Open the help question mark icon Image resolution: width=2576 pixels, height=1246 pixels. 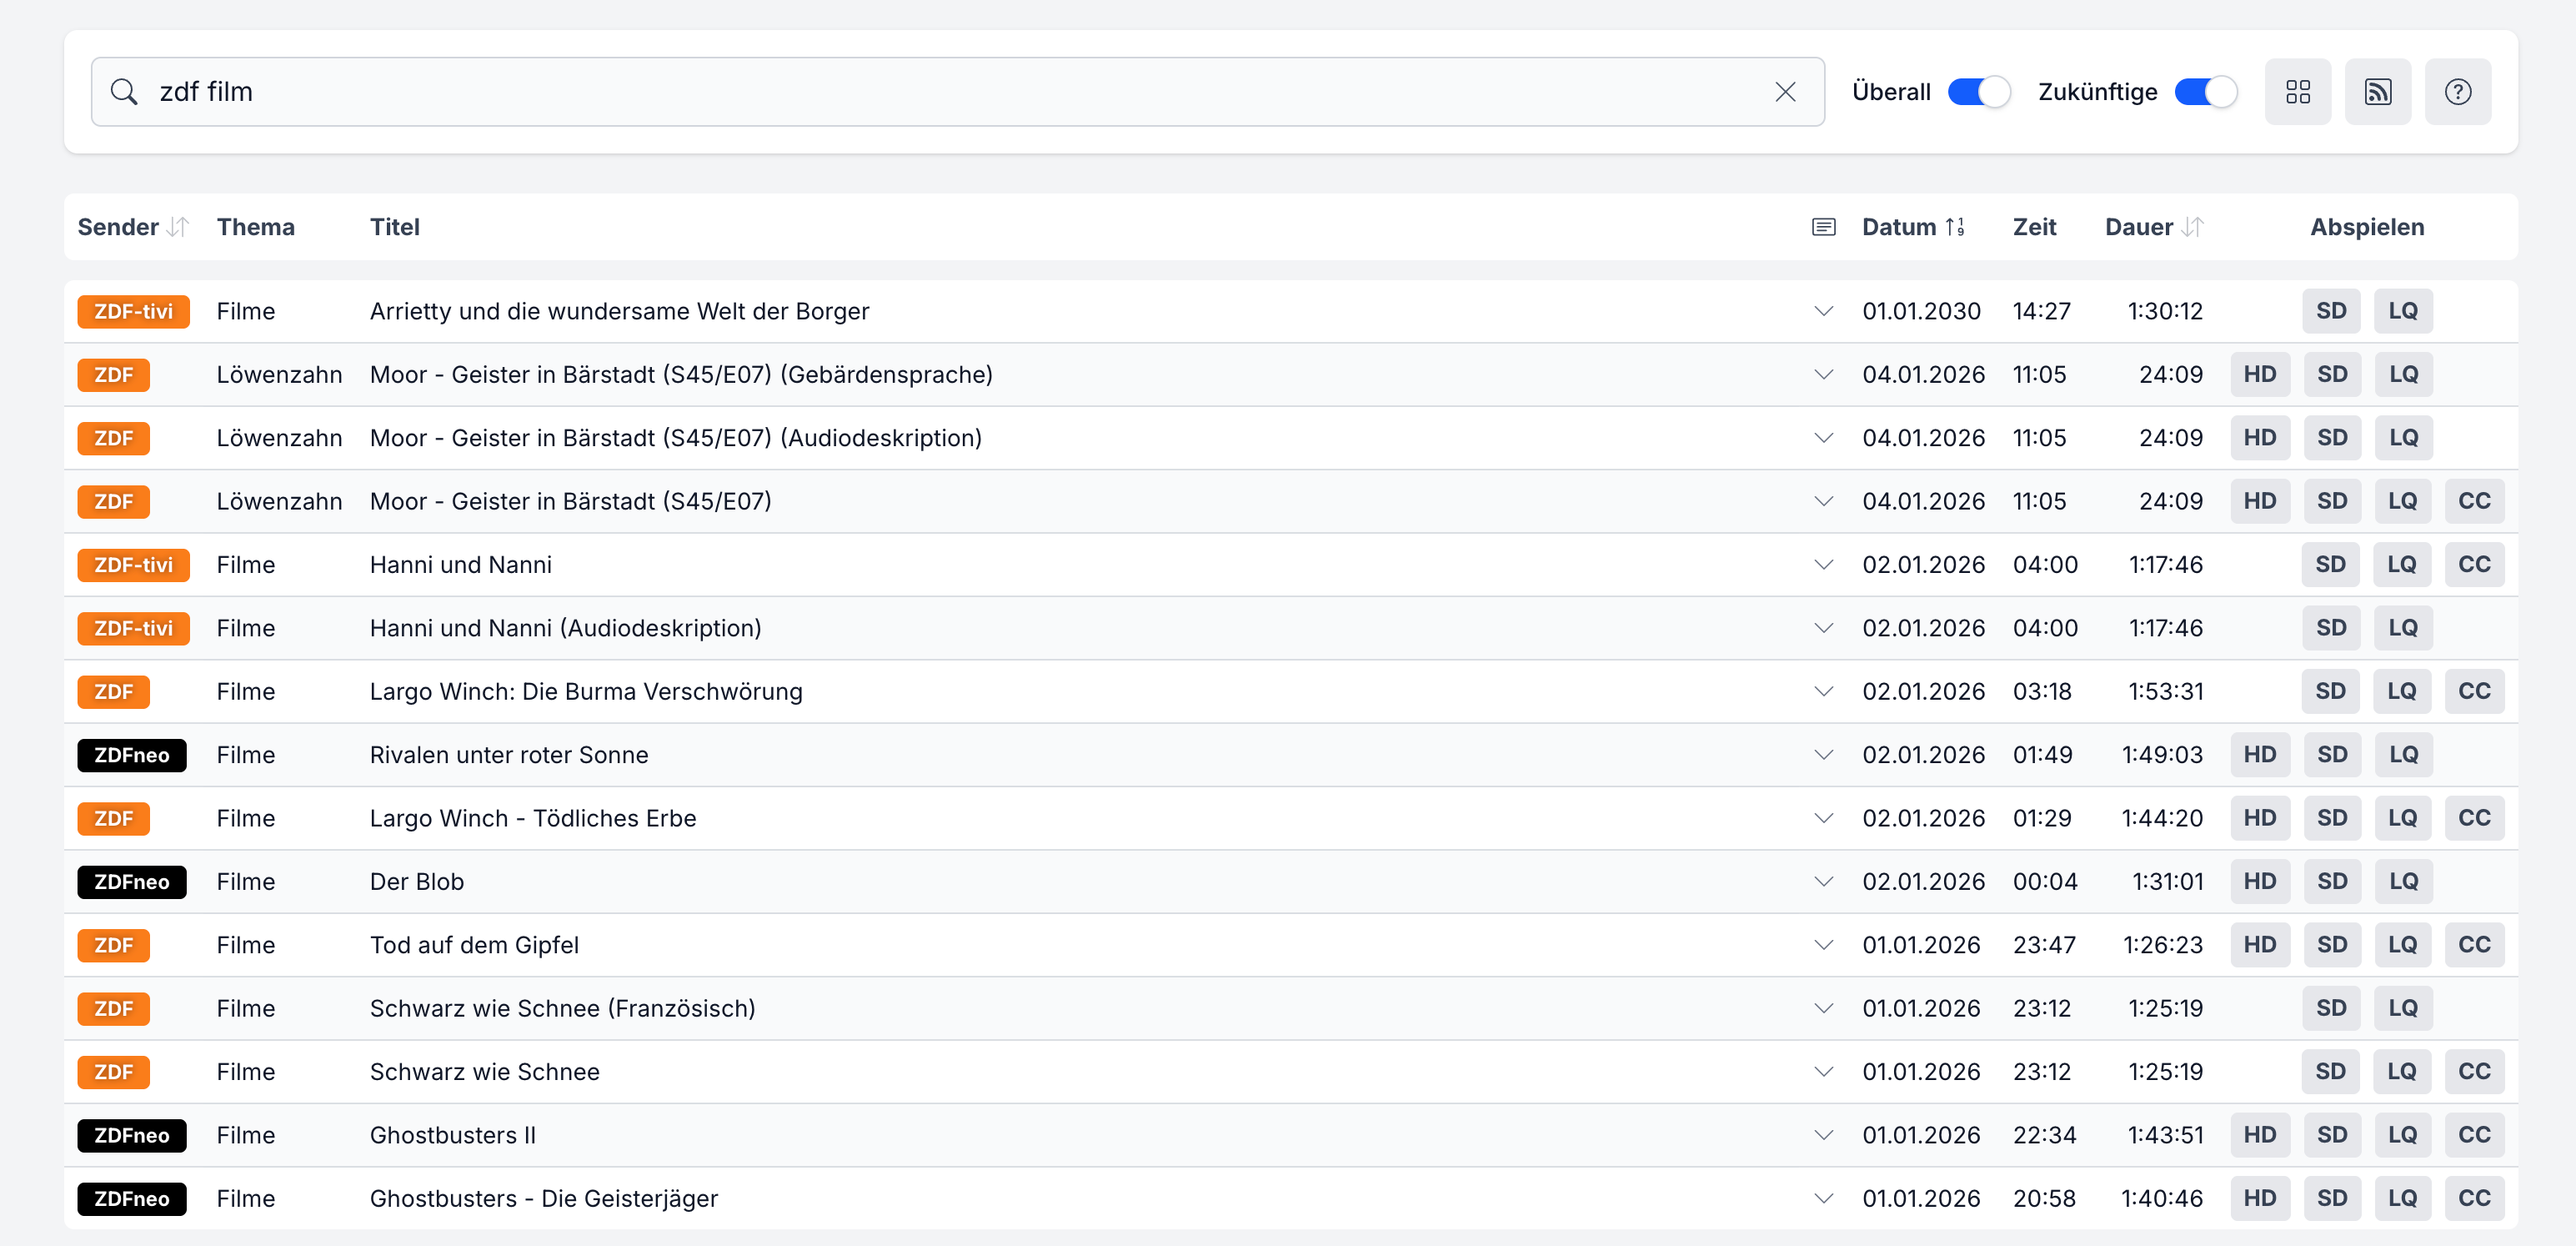[2457, 92]
